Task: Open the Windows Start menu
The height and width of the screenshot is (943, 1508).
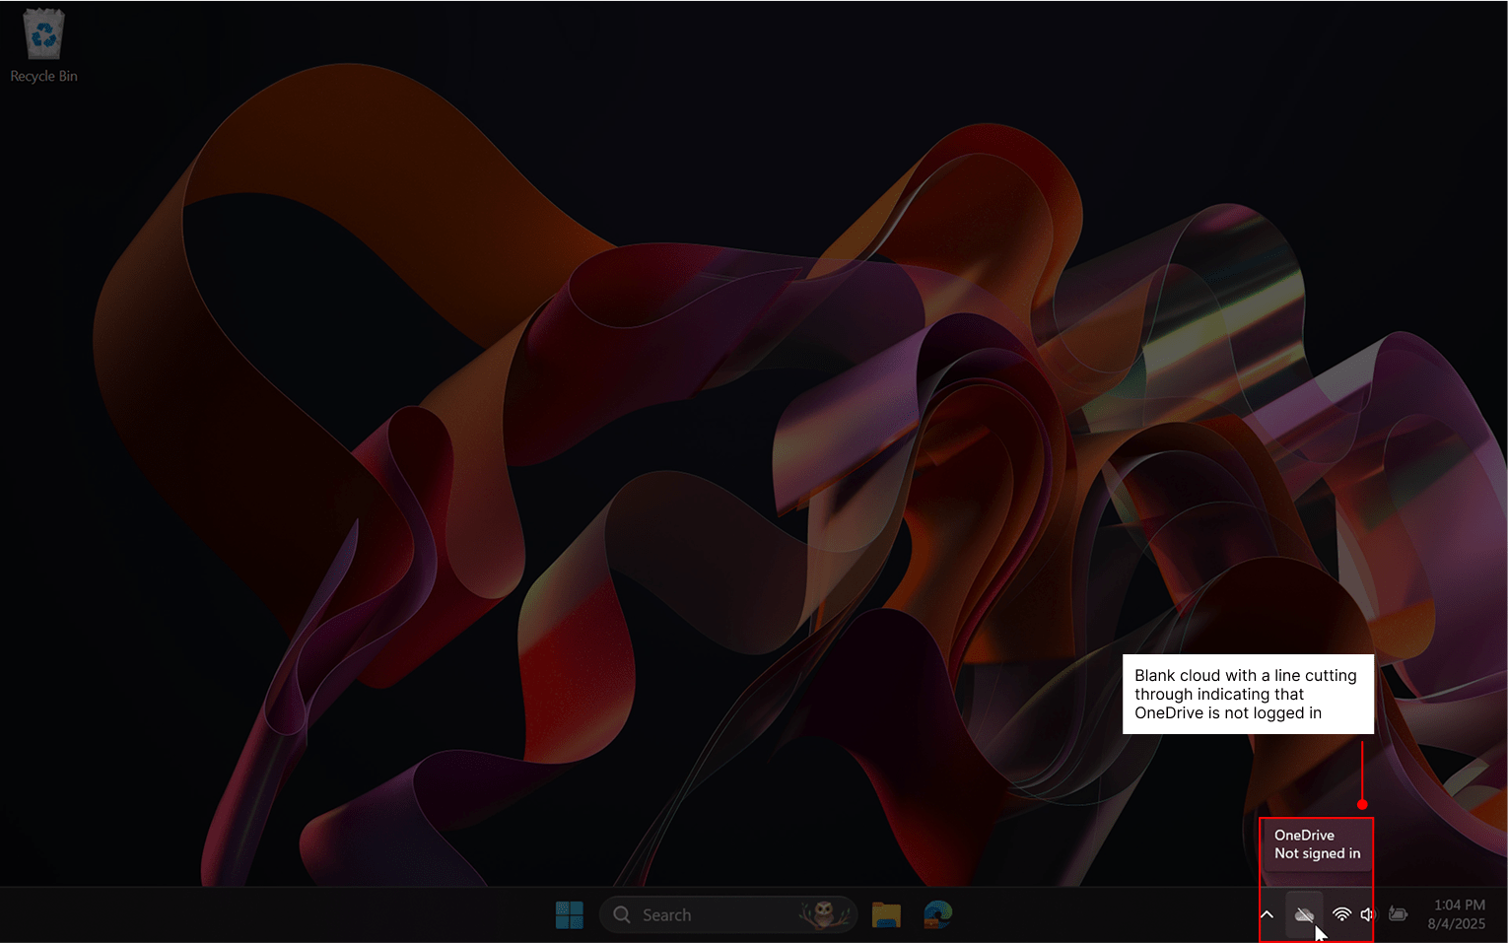Action: coord(570,915)
